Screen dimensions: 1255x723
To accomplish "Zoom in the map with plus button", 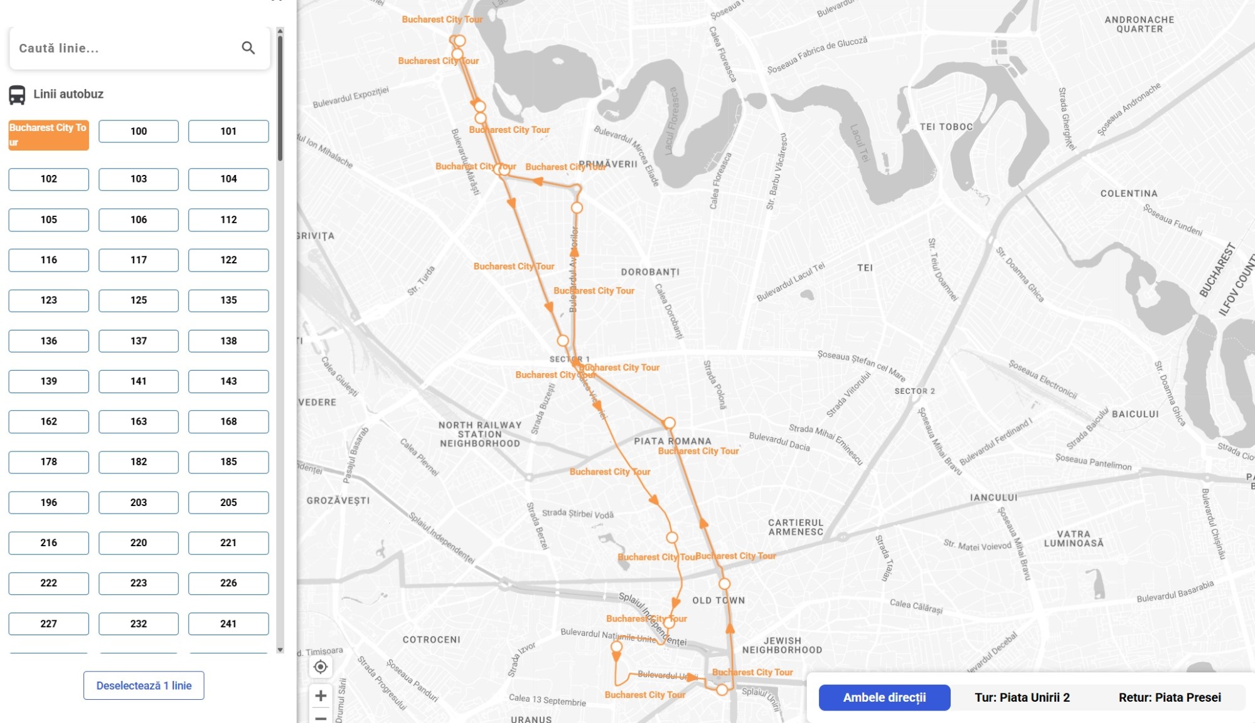I will (321, 695).
